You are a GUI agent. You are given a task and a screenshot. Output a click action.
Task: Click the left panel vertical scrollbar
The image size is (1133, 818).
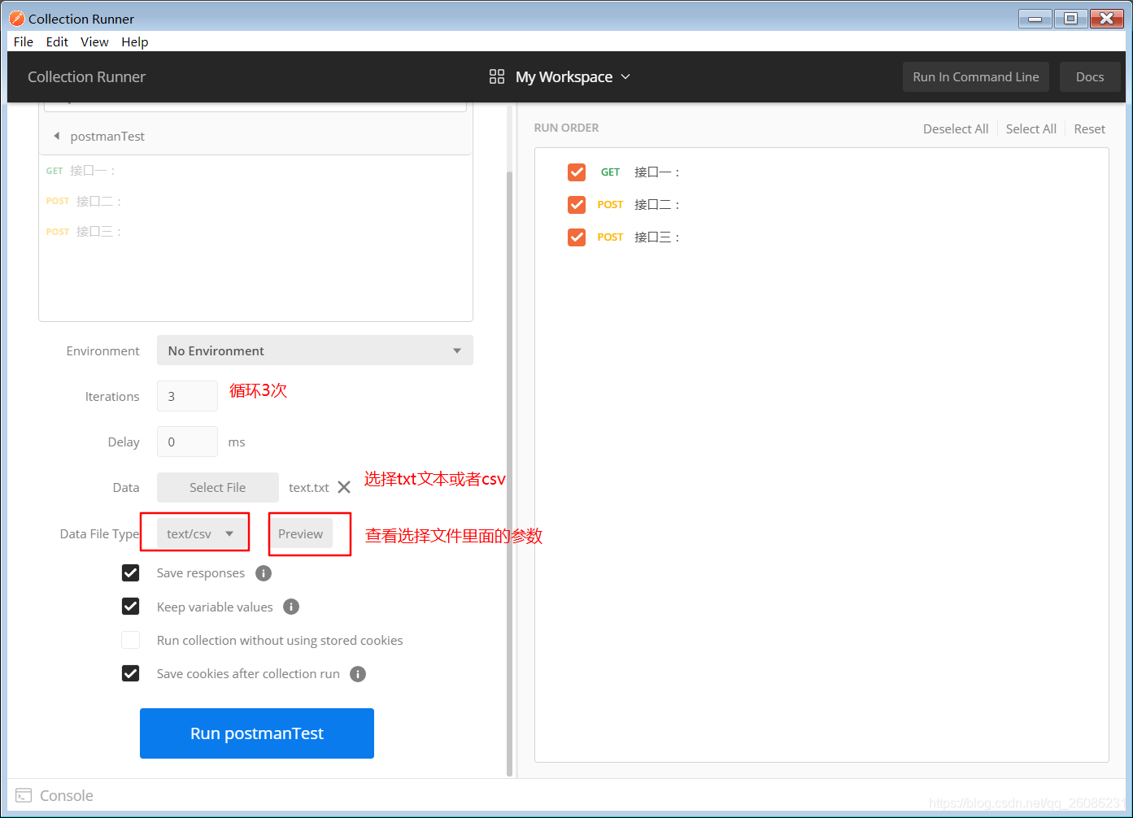tap(509, 473)
